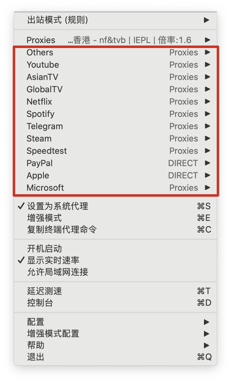231x382 pixels.
Task: Click the Microsoft group's submenu arrow
Action: (x=208, y=188)
